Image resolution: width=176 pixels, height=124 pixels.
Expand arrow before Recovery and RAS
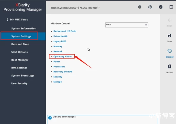point(51,72)
